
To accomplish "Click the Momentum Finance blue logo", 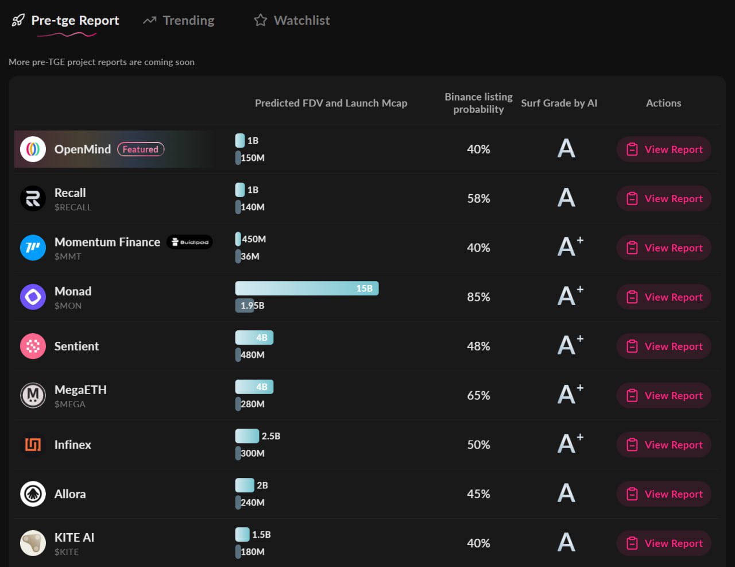I will pos(33,248).
